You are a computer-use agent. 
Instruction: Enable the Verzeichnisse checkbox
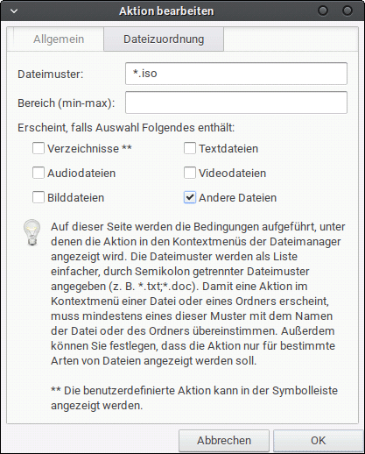(x=39, y=148)
